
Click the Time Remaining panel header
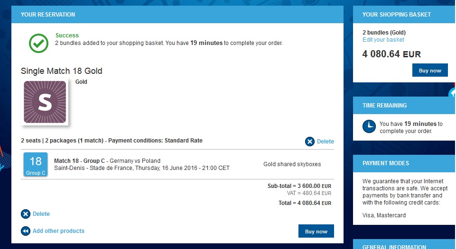tap(404, 106)
